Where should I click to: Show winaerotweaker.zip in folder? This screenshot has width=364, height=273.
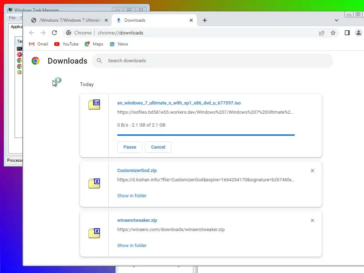click(132, 245)
